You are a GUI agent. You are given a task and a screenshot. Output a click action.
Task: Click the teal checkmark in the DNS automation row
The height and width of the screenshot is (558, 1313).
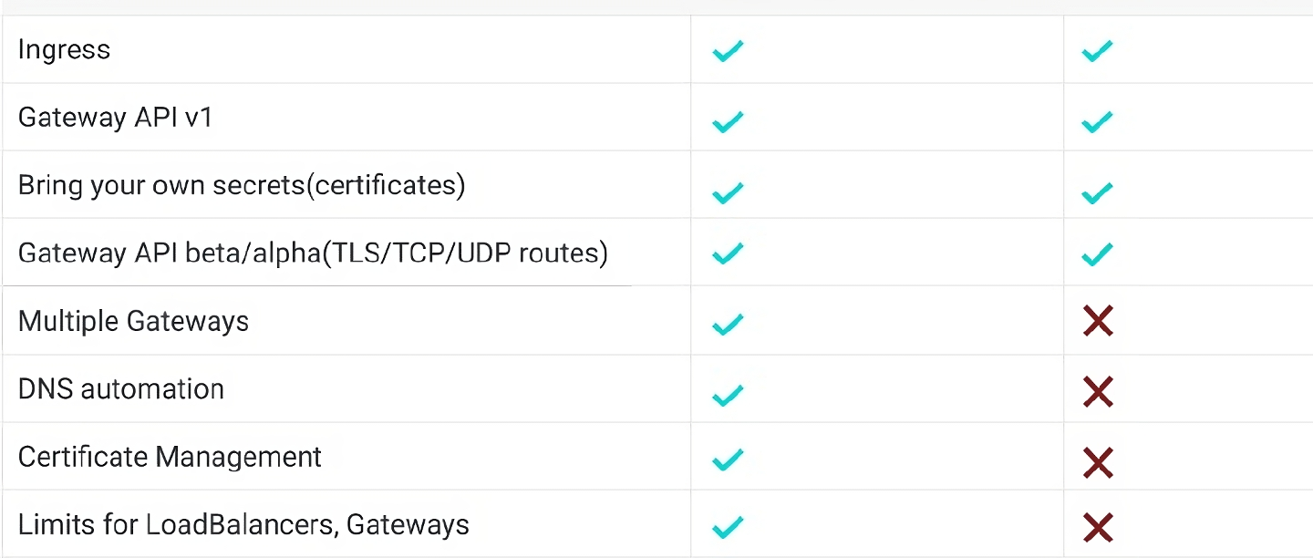(x=728, y=395)
